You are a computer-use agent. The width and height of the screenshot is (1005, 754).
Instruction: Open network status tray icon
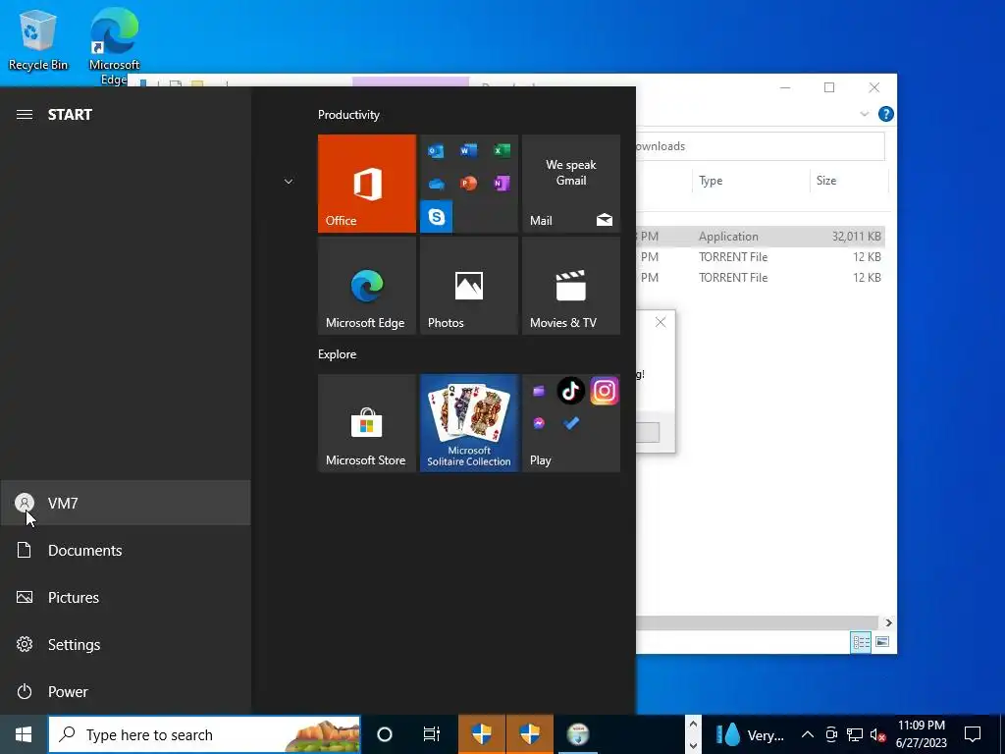(855, 734)
